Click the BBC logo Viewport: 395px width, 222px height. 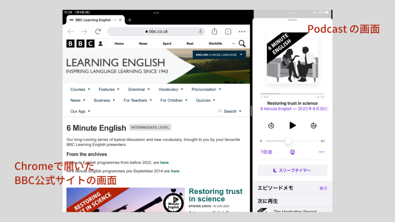(x=80, y=44)
